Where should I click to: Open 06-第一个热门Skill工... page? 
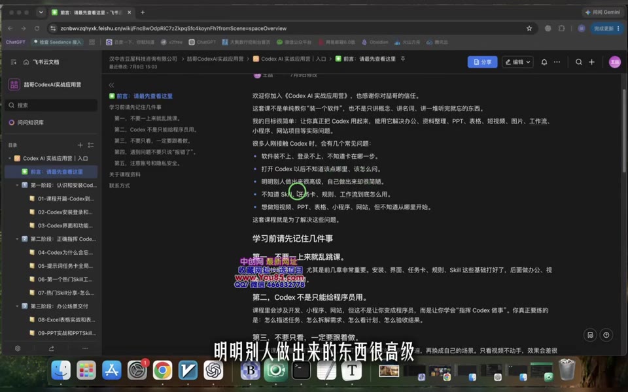point(61,279)
